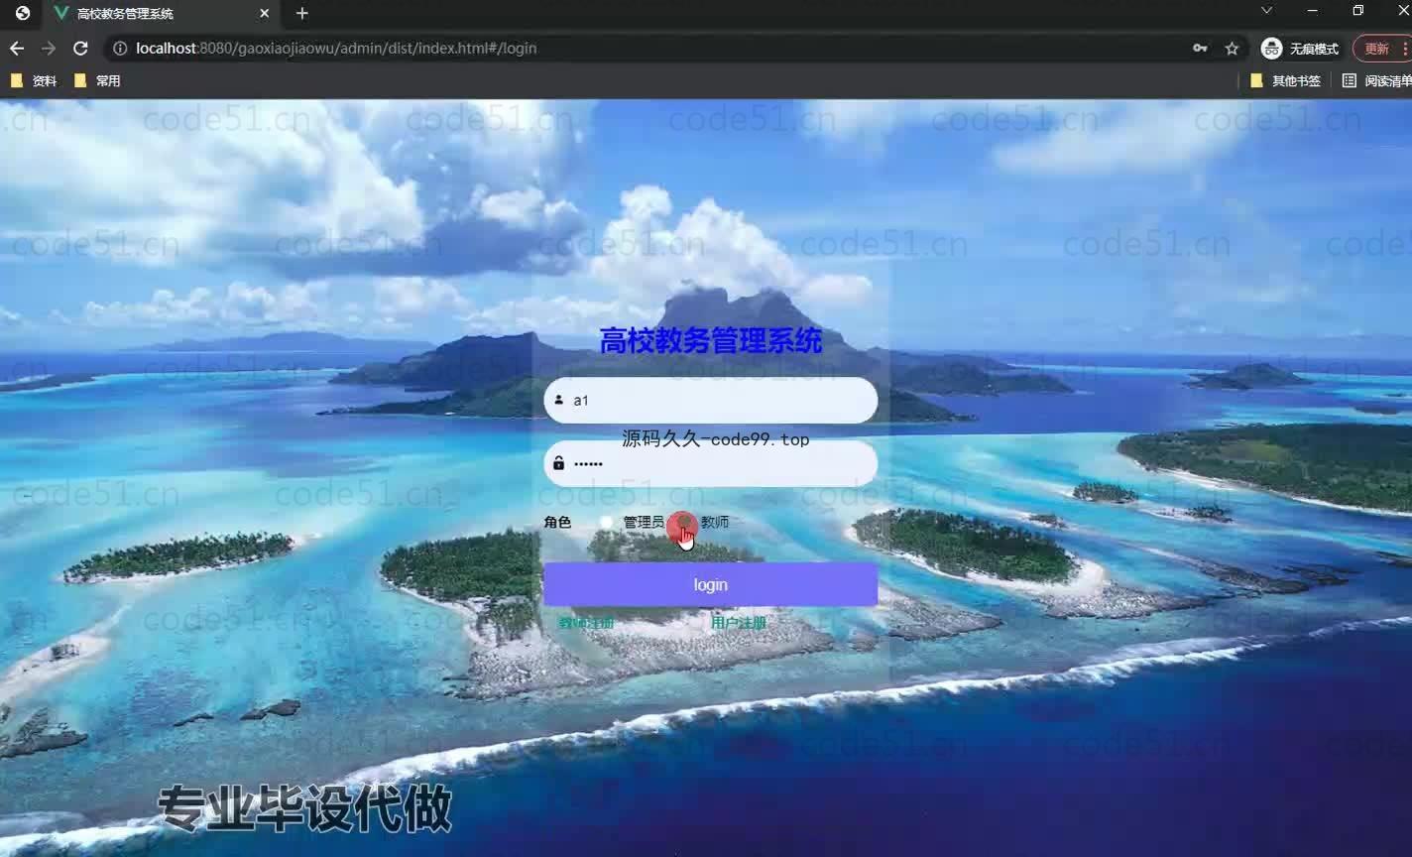Image resolution: width=1412 pixels, height=857 pixels.
Task: Click the address bar URL
Action: tap(336, 48)
